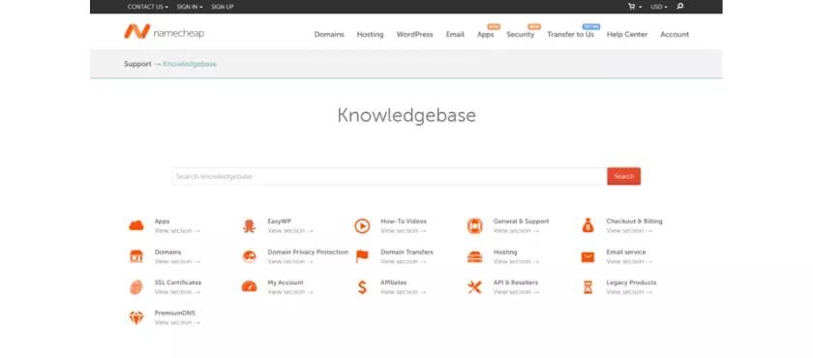Open the shopping cart icon

(631, 7)
